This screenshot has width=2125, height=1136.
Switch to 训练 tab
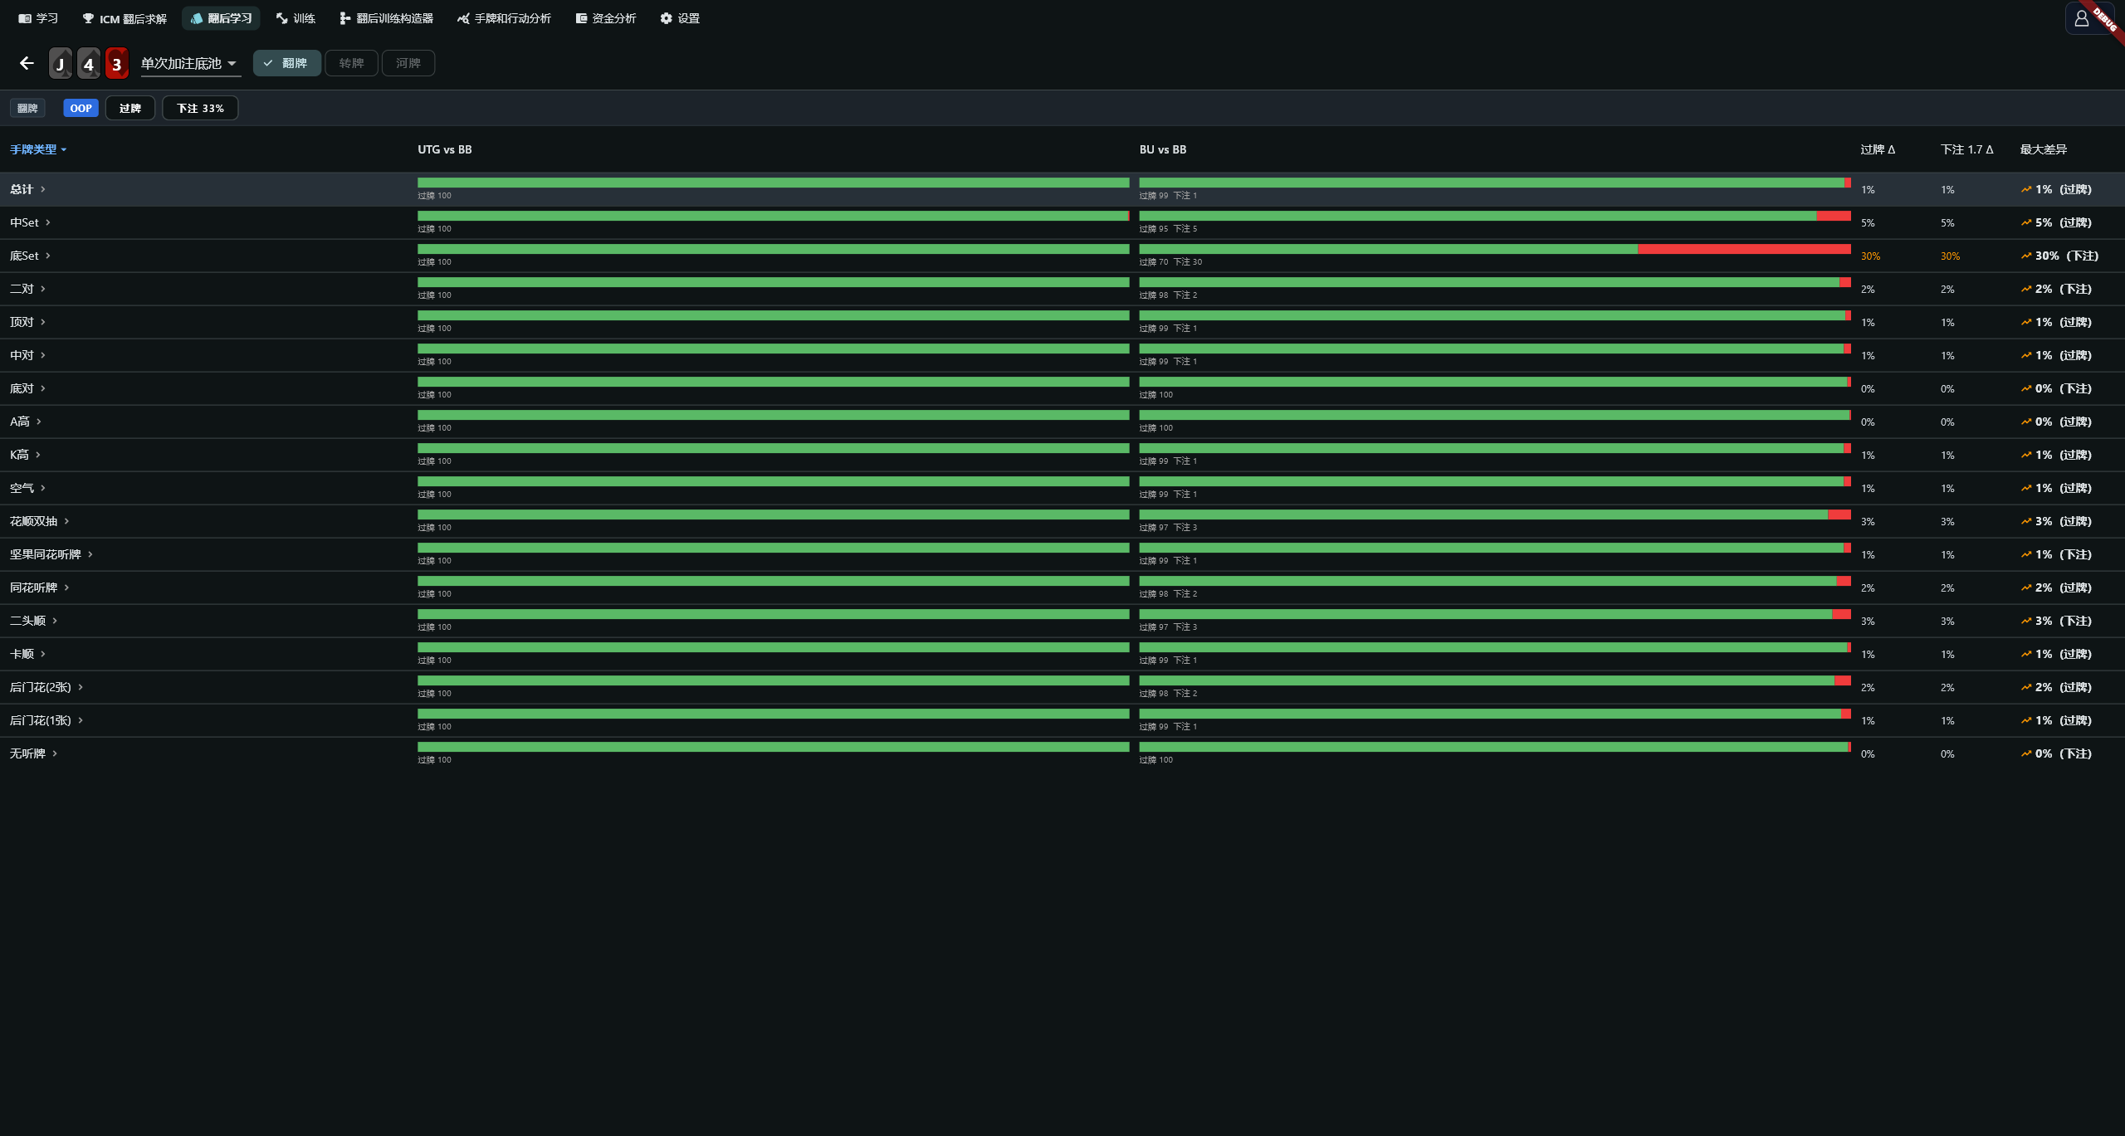click(296, 18)
